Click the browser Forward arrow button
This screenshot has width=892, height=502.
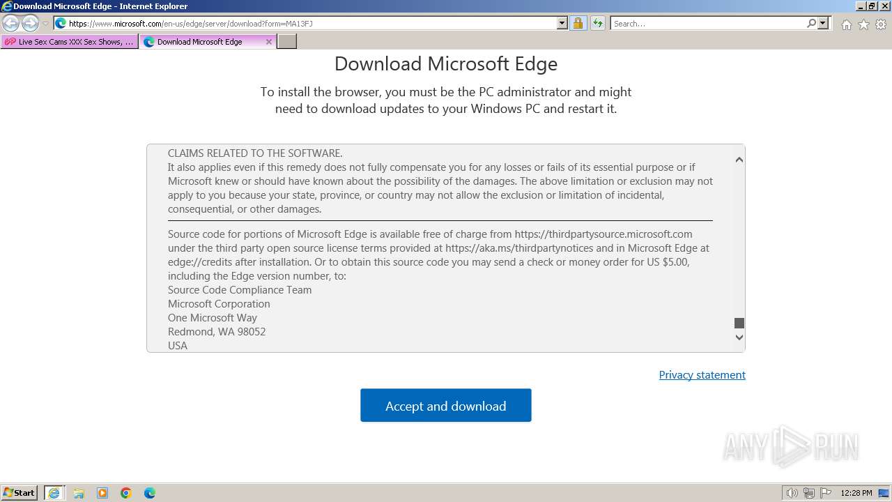30,23
